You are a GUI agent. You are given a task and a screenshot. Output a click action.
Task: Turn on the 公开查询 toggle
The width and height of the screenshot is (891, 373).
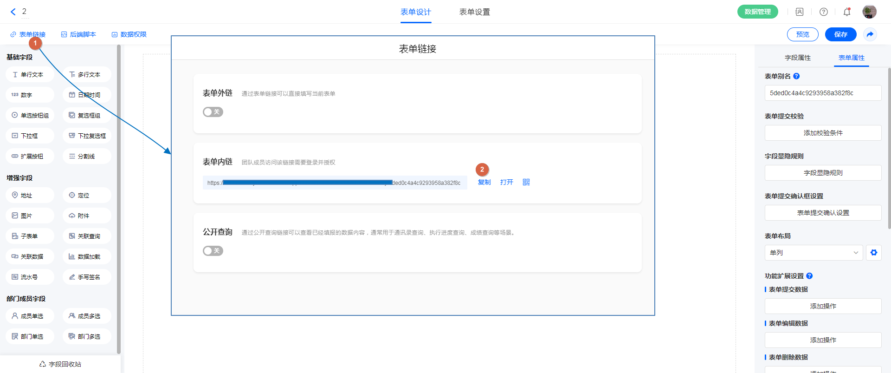pyautogui.click(x=213, y=251)
